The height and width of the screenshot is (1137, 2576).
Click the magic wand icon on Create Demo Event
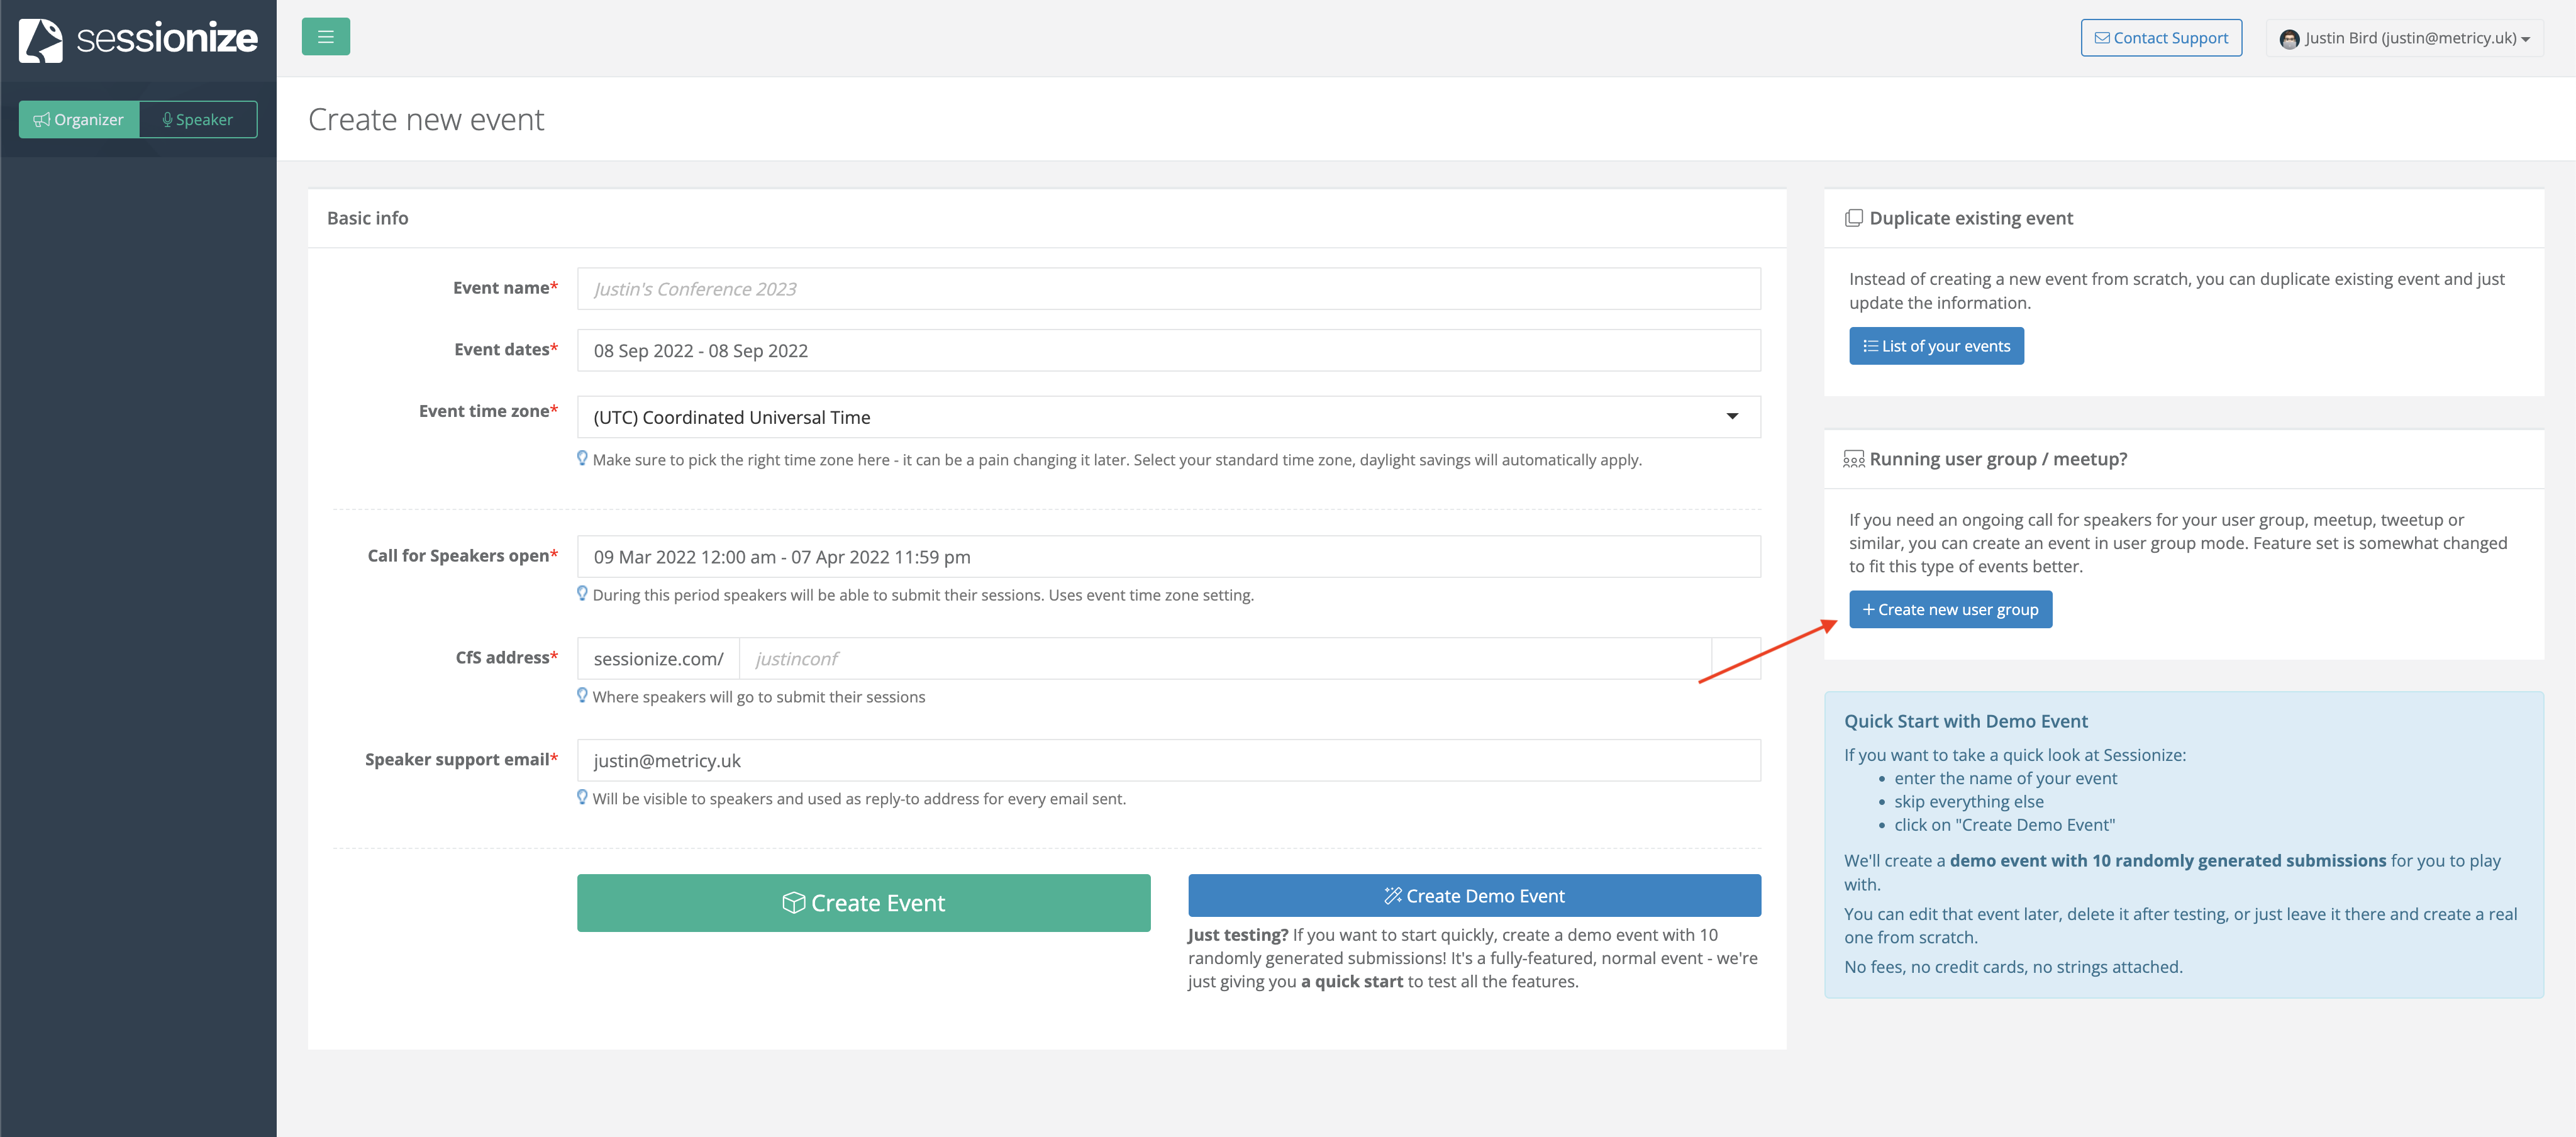point(1392,896)
